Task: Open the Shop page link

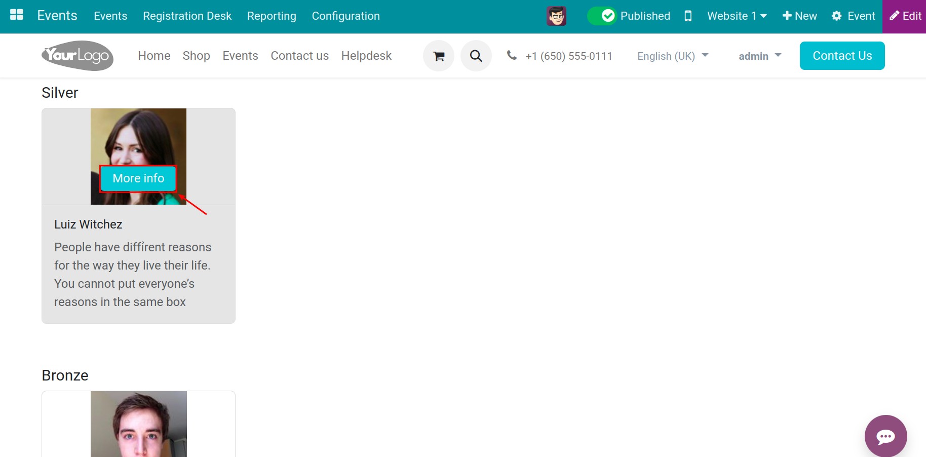Action: click(196, 56)
